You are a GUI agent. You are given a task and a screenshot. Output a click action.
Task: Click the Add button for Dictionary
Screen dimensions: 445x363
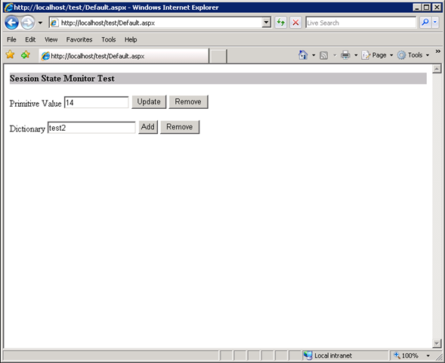click(148, 127)
